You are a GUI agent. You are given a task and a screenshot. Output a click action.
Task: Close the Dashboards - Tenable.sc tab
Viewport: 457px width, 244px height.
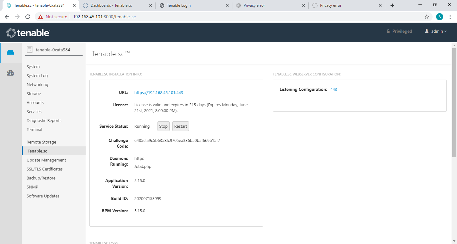click(151, 5)
